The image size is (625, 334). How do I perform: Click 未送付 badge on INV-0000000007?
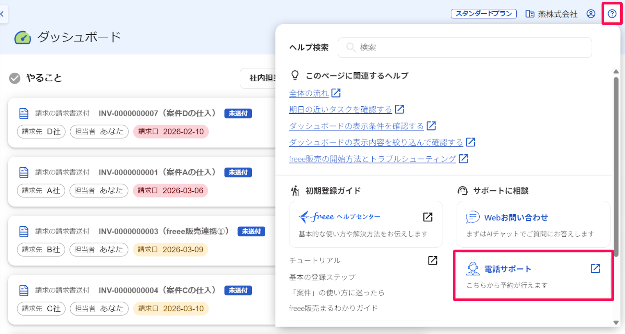238,114
